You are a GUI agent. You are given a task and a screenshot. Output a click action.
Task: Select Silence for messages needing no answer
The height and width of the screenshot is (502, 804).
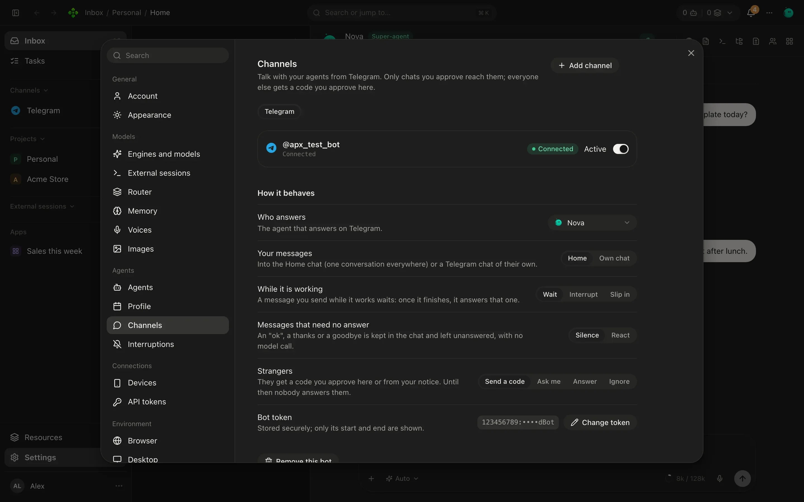[587, 335]
